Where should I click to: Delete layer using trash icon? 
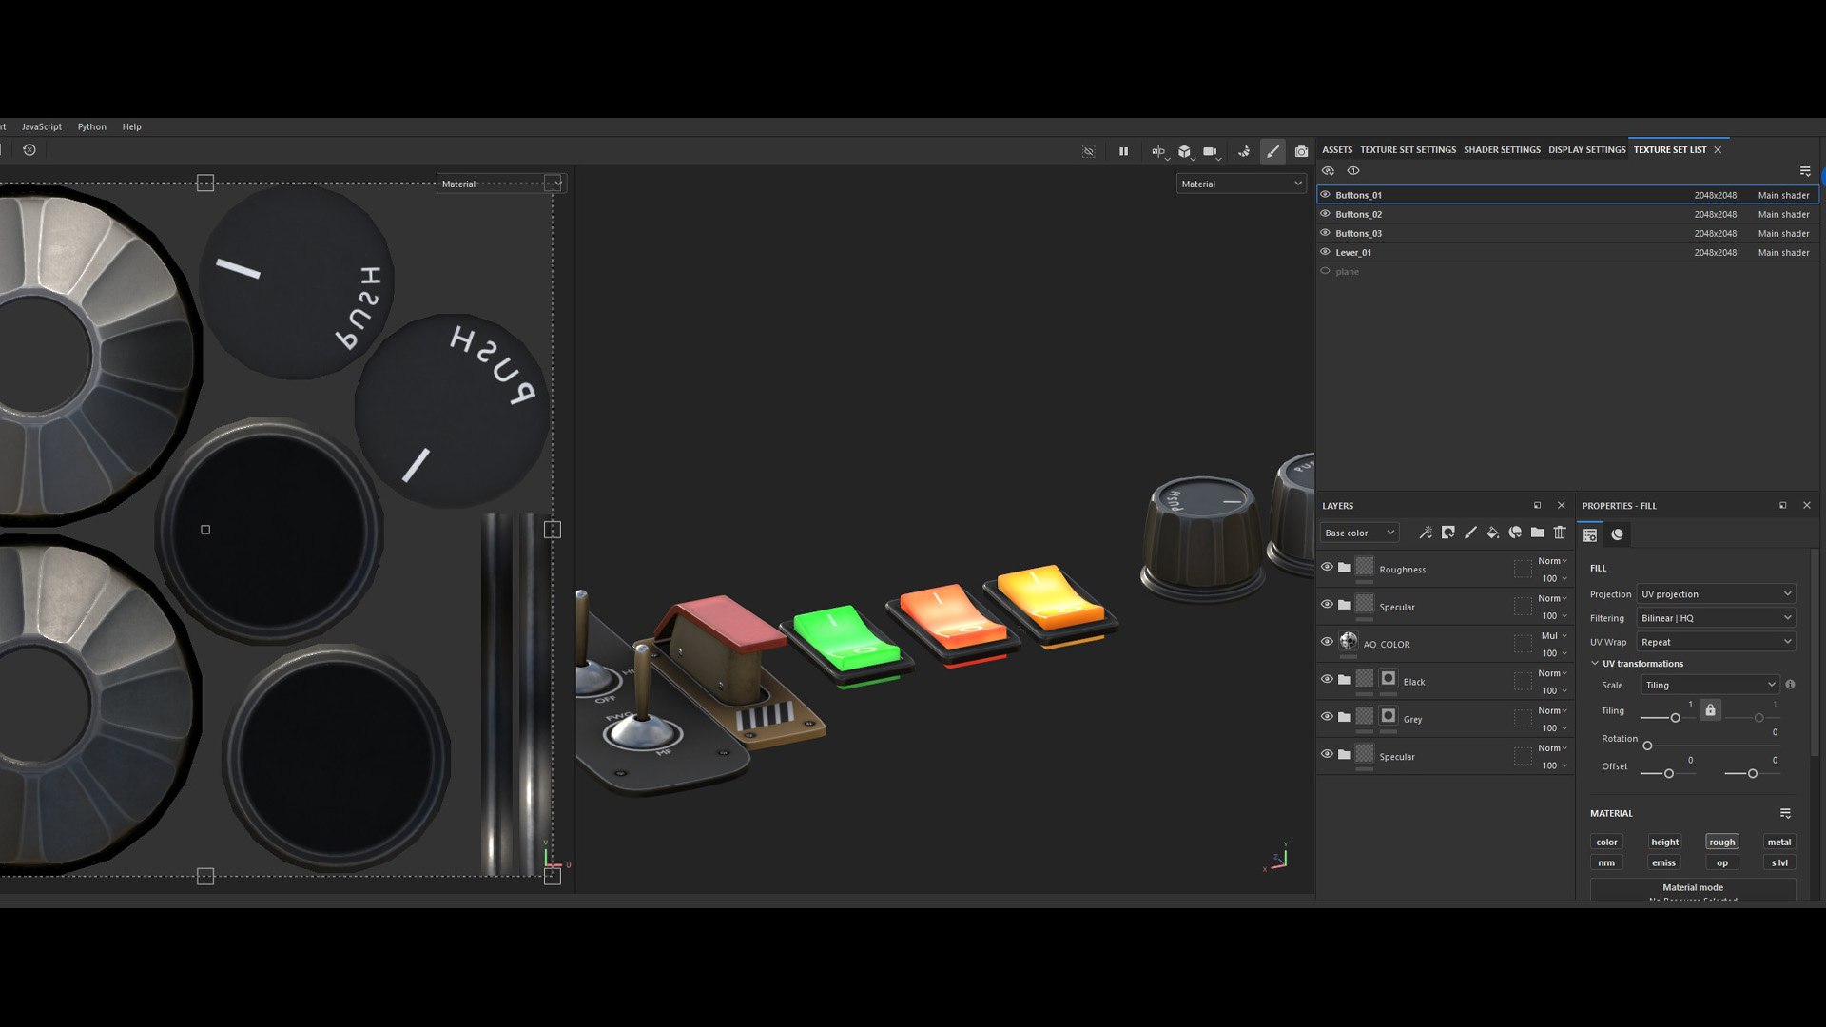pos(1560,533)
